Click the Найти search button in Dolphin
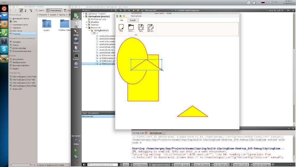 click(x=40, y=10)
